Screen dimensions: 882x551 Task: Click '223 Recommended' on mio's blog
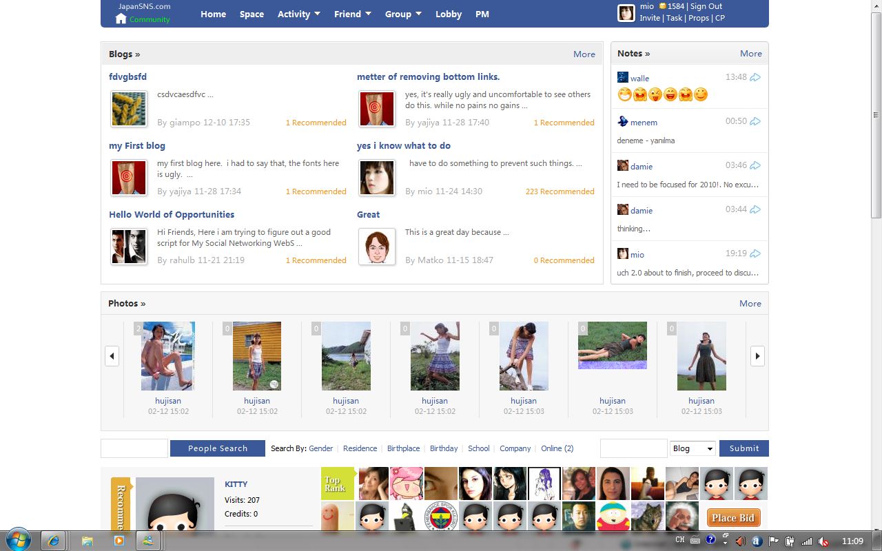[560, 191]
